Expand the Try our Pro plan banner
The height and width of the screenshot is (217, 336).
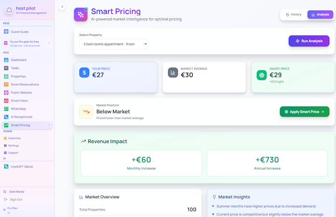coord(49,43)
